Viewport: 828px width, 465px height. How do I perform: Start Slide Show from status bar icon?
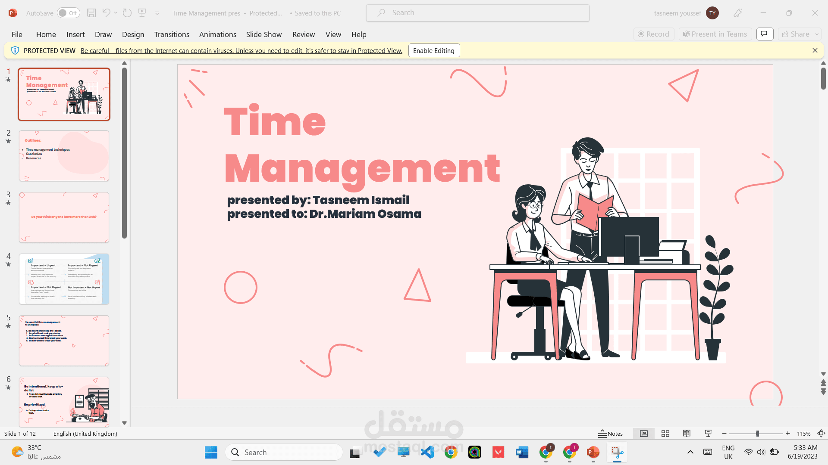click(x=708, y=434)
